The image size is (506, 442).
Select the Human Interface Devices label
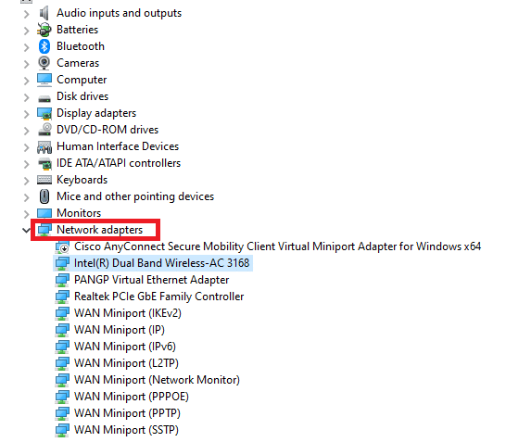tap(118, 146)
